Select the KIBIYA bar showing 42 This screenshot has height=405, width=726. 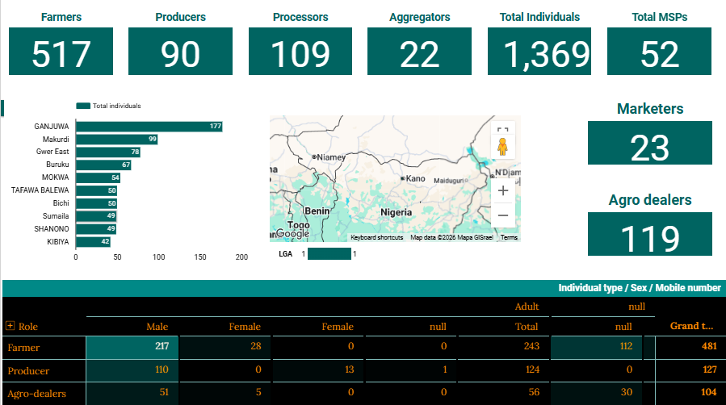click(93, 242)
